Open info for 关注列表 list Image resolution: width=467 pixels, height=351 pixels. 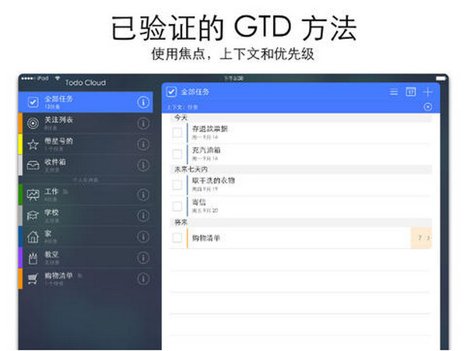click(x=143, y=123)
